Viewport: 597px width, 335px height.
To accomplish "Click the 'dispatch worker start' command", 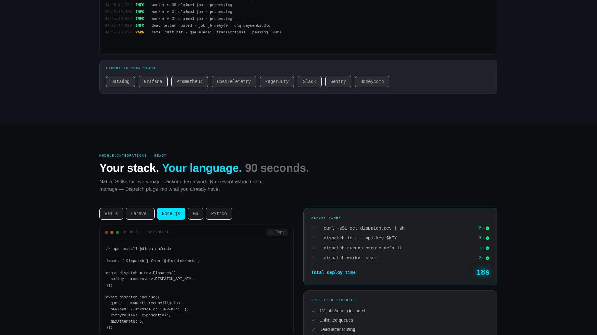I will [x=351, y=258].
